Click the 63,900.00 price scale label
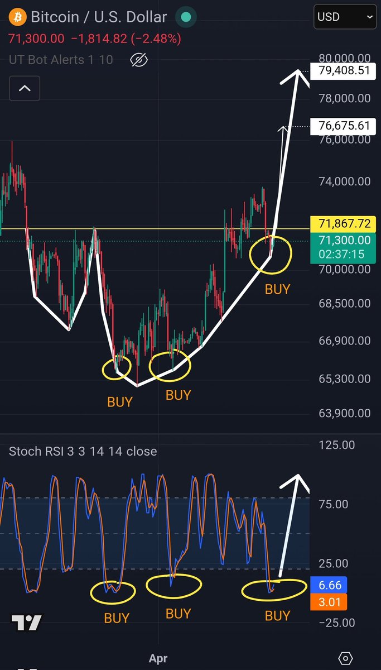Screen dimensions: 381x670 click(x=344, y=413)
